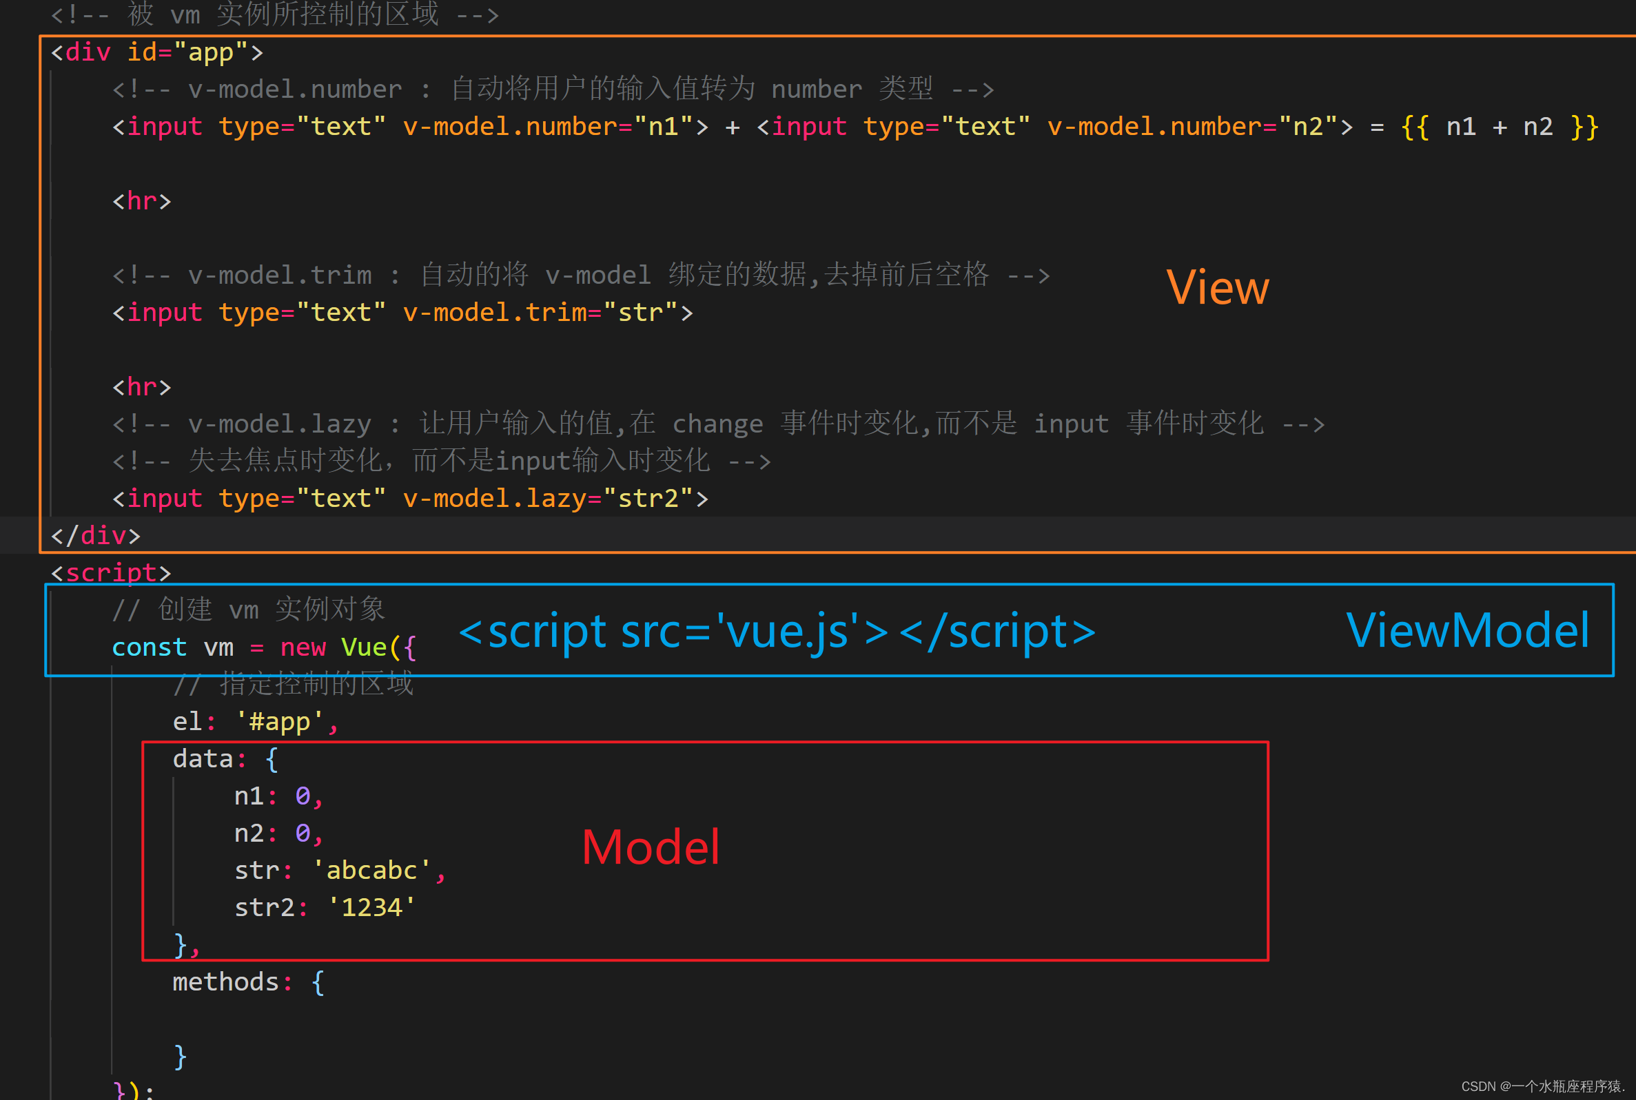Viewport: 1636px width, 1100px height.
Task: Click the {{ n1 + n2 }} interpolation expression
Action: 1500,127
